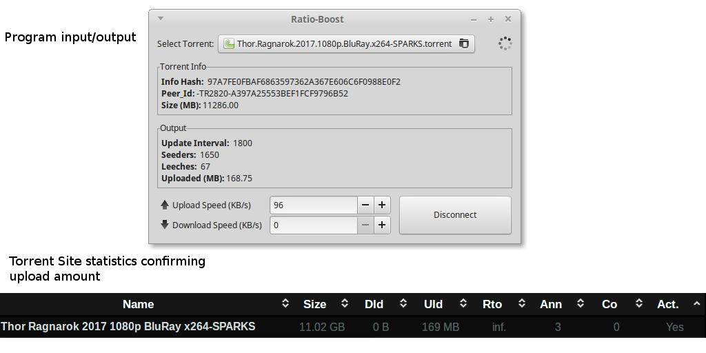Maximize the Ratio-Boost window
This screenshot has height=353, width=706.
(x=491, y=19)
